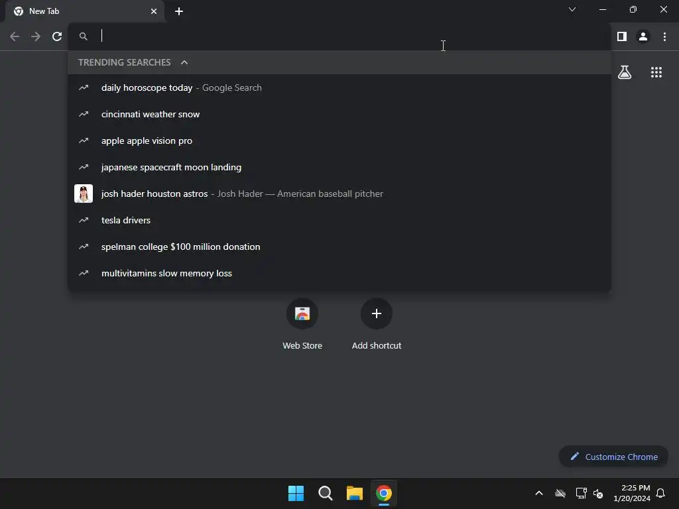This screenshot has width=679, height=509.
Task: Click the muted volume tray icon
Action: tap(598, 493)
